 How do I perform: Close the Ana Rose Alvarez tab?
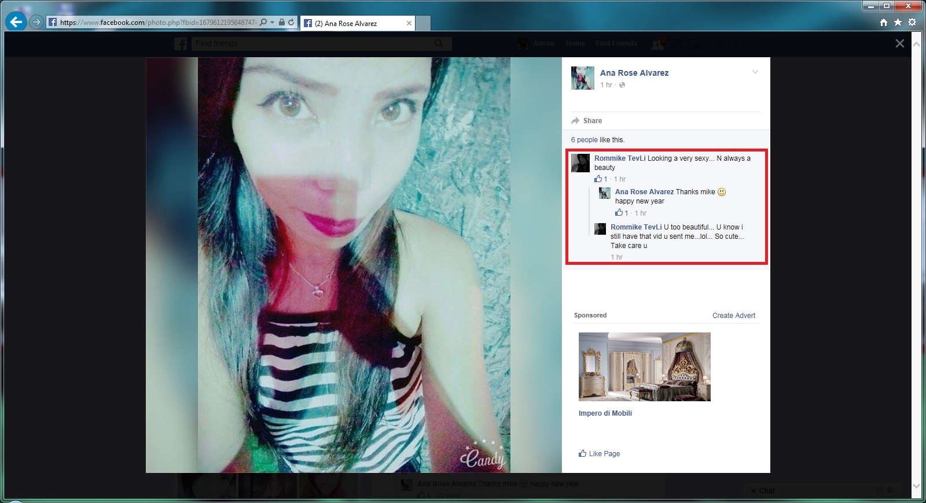coord(409,24)
